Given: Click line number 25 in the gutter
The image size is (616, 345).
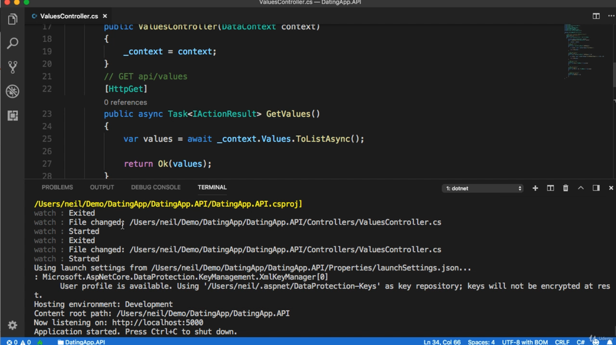Looking at the screenshot, I should tap(47, 139).
